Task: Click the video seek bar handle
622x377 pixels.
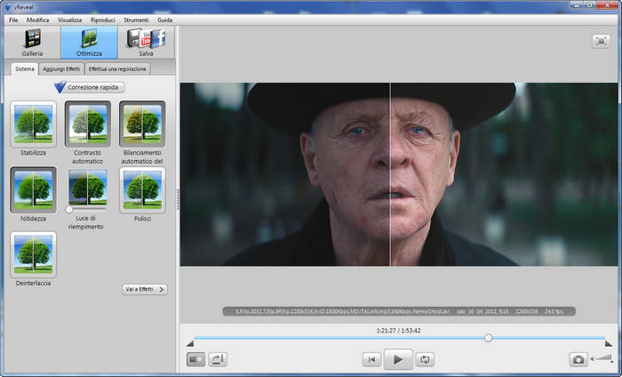Action: pos(489,338)
